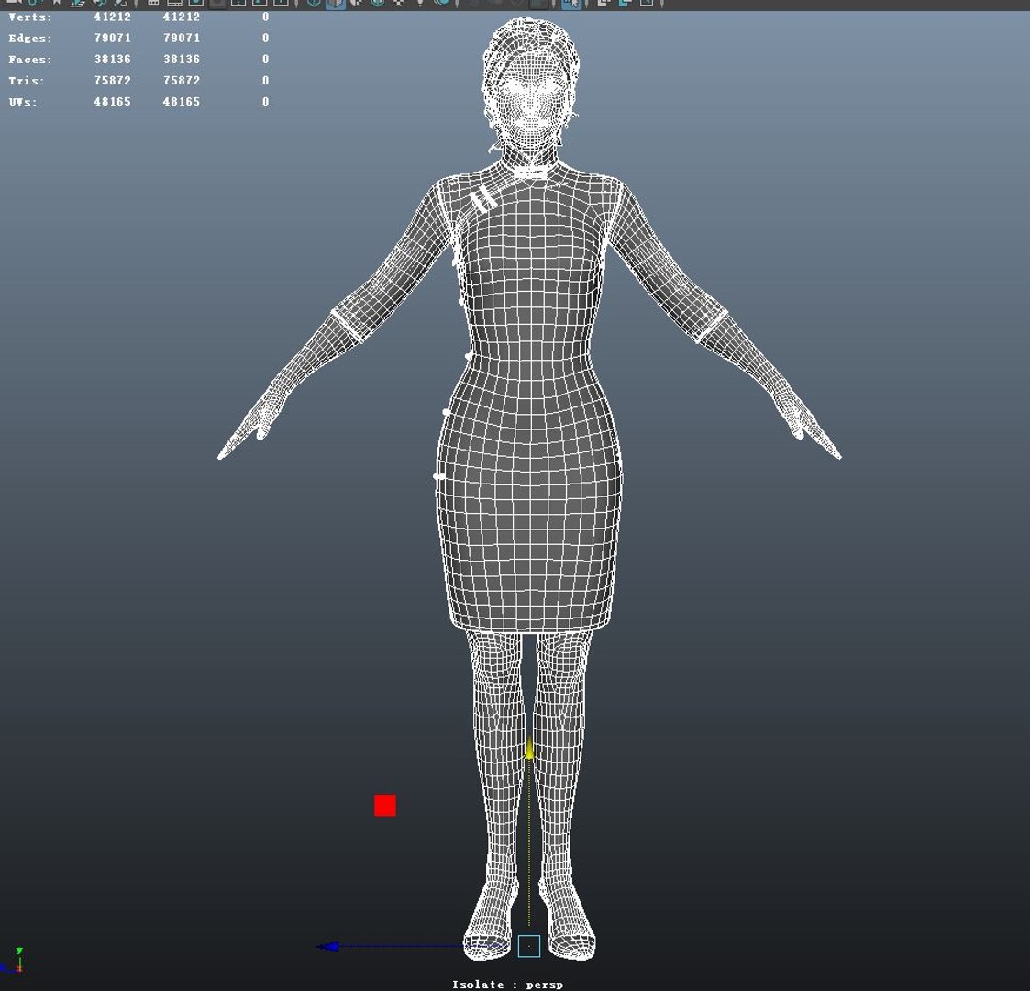Image resolution: width=1030 pixels, height=991 pixels.
Task: Click the 'Edges:' heads-up display label
Action: (x=30, y=39)
